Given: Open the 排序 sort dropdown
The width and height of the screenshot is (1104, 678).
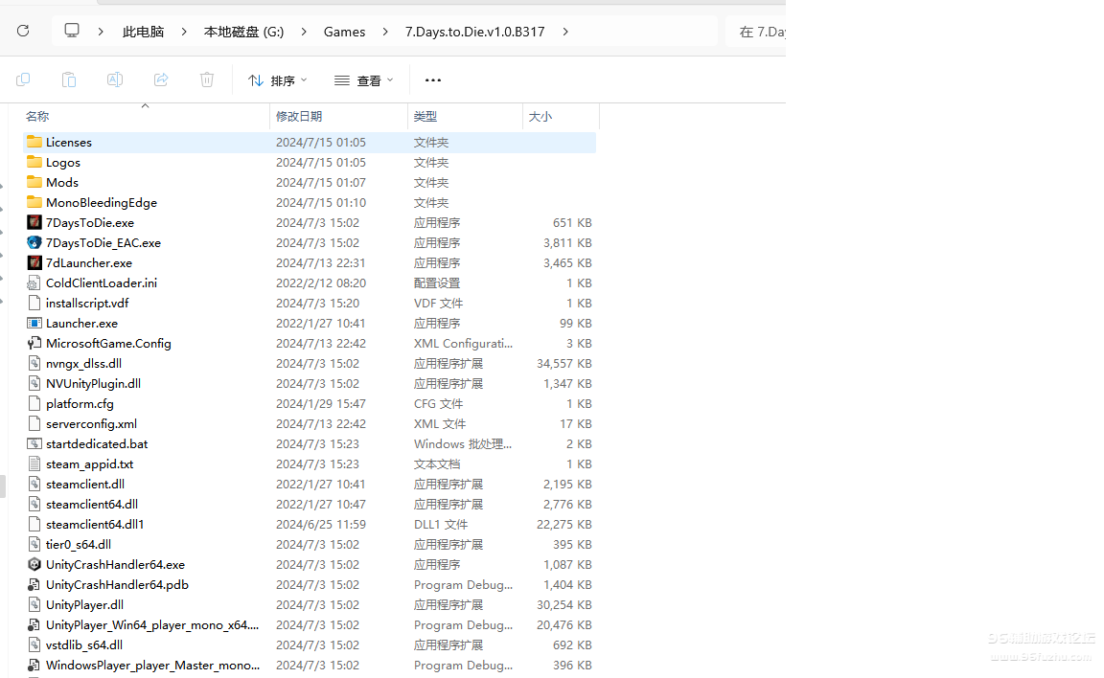Looking at the screenshot, I should (x=277, y=80).
